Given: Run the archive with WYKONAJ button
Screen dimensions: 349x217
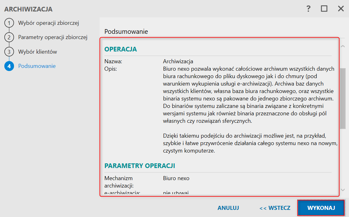Looking at the screenshot, I should tap(321, 208).
